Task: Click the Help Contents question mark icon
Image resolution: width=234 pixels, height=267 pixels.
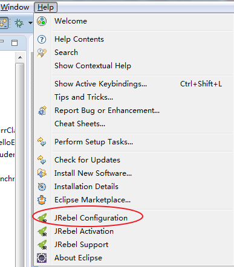Action: pyautogui.click(x=42, y=39)
